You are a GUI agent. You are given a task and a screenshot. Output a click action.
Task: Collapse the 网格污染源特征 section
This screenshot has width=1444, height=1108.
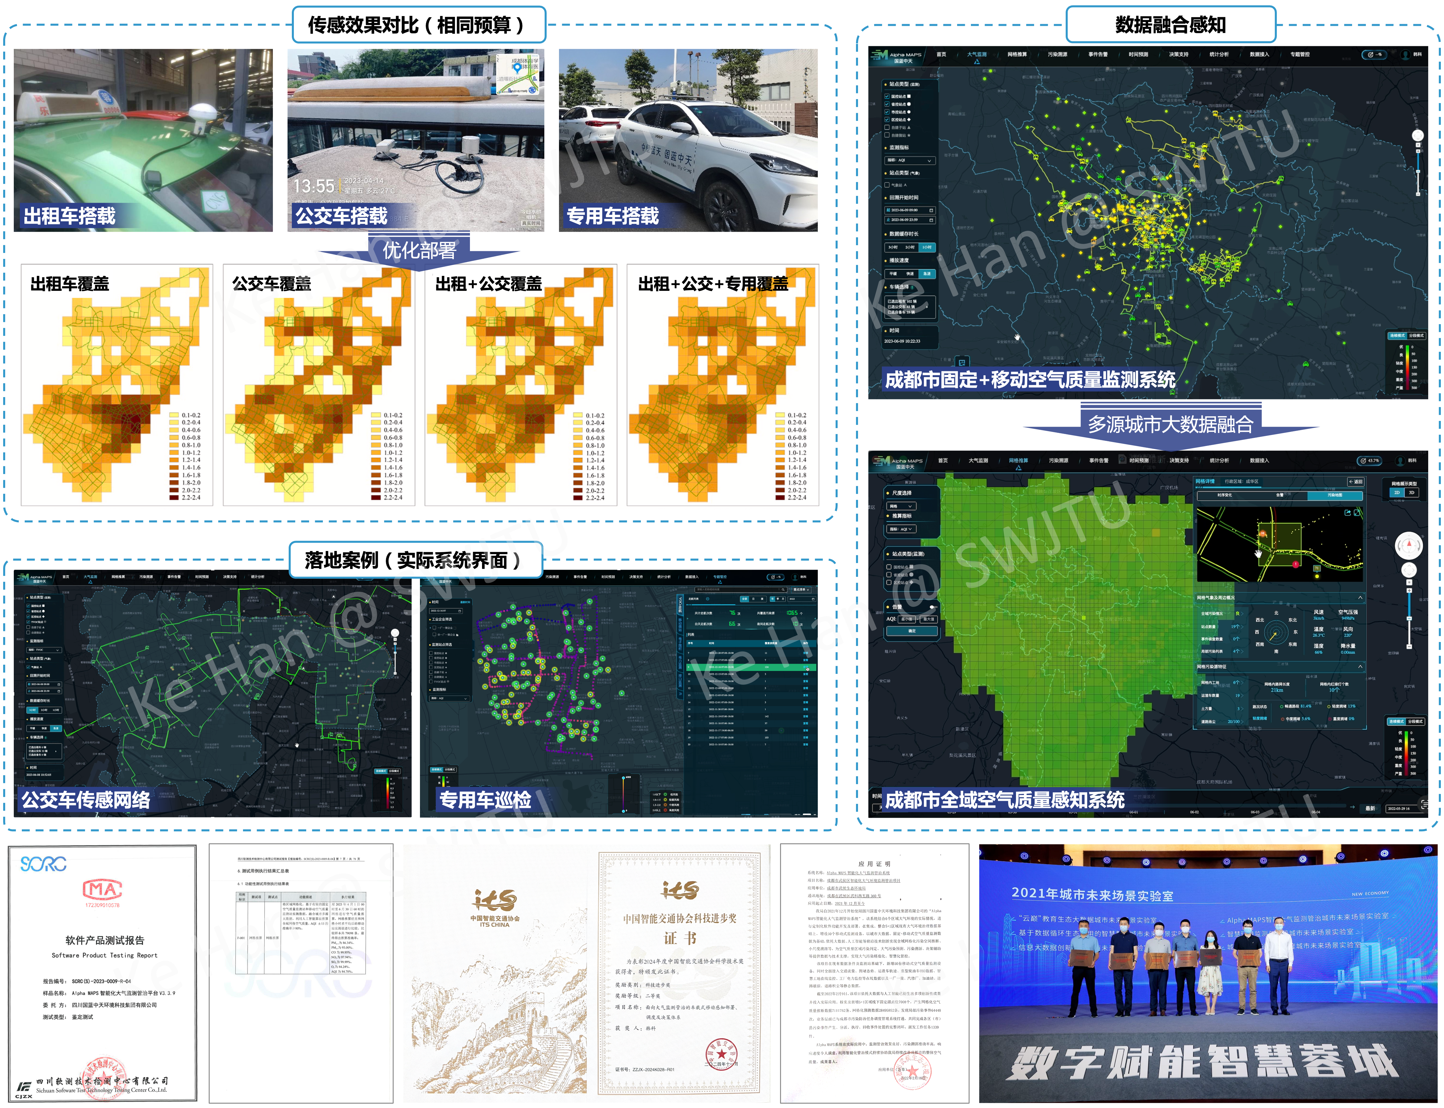click(1360, 667)
